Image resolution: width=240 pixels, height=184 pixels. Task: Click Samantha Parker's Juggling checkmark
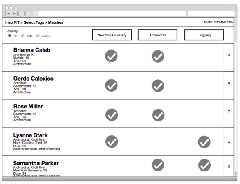pyautogui.click(x=204, y=165)
